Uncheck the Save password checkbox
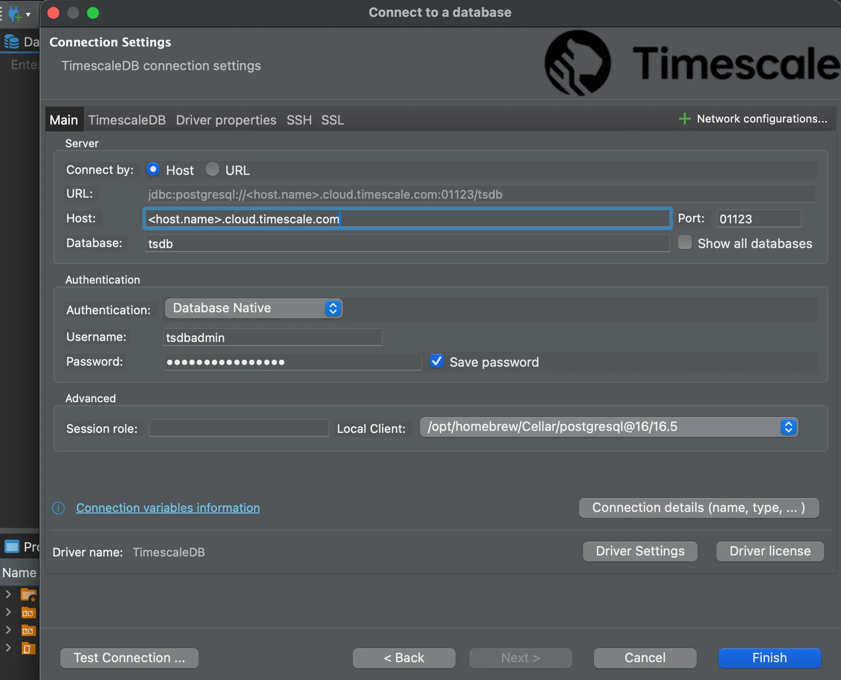Screen dimensions: 841x680 437,361
